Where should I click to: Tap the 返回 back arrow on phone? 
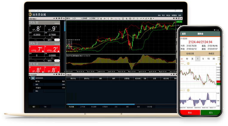coord(181,34)
